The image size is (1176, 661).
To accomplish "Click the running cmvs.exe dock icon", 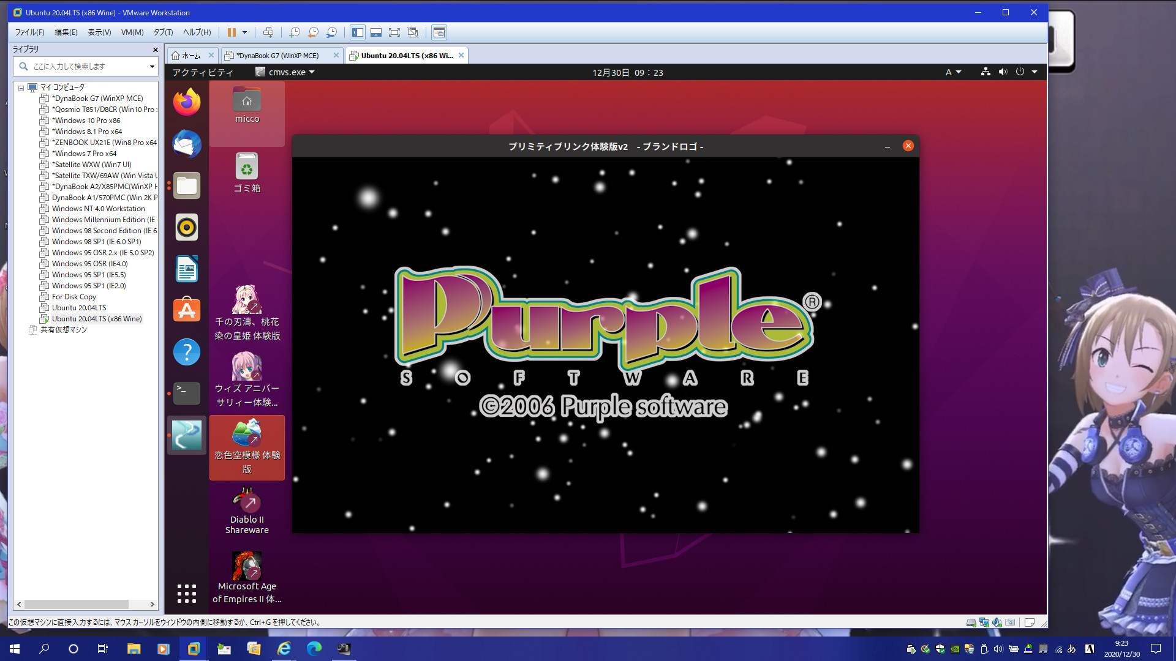I will [x=187, y=435].
